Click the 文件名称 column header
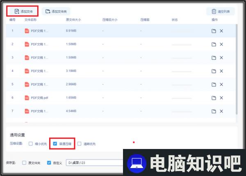The width and height of the screenshot is (246, 176). click(30, 20)
